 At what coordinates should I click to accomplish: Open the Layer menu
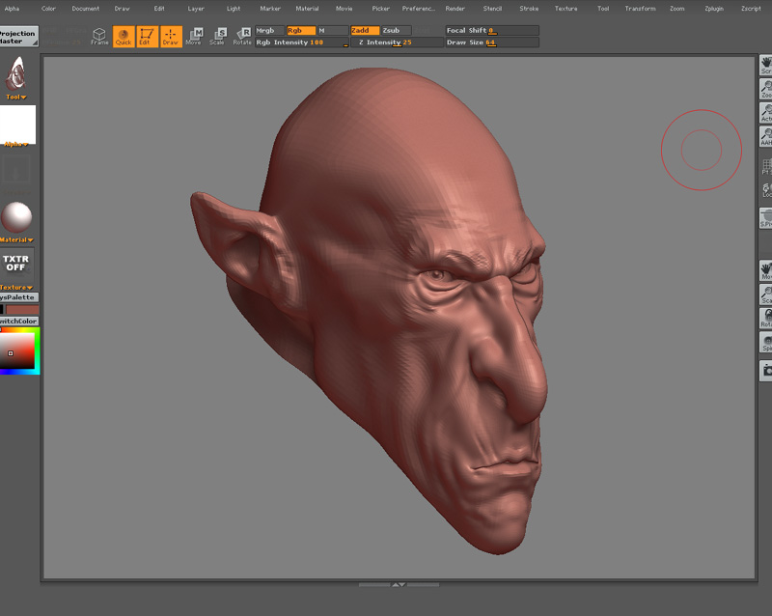(x=196, y=9)
